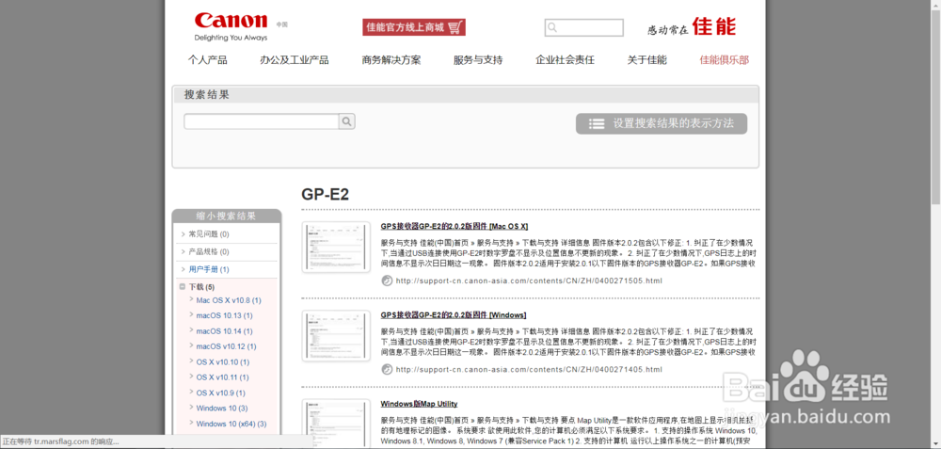Viewport: 941px width, 449px height.
Task: Filter by macOS v10.12 (1)
Action: pos(226,346)
